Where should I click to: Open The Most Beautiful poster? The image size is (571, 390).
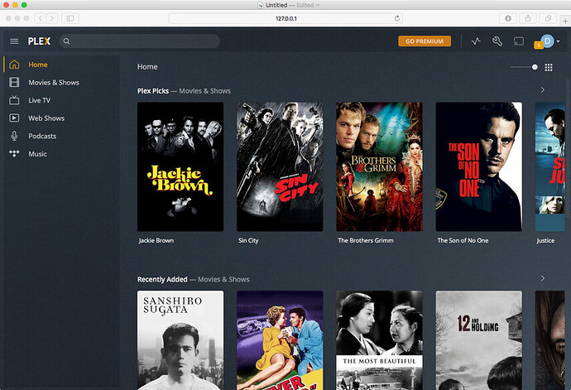coord(379,340)
